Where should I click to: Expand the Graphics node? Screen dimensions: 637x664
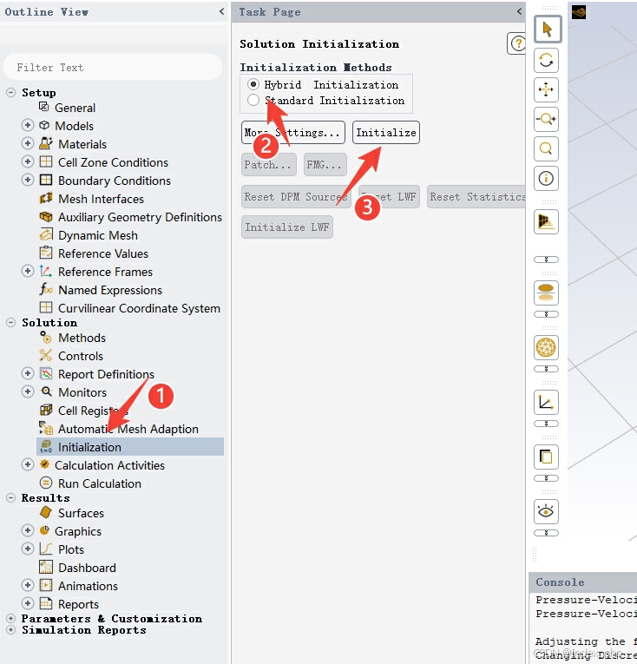coord(28,530)
